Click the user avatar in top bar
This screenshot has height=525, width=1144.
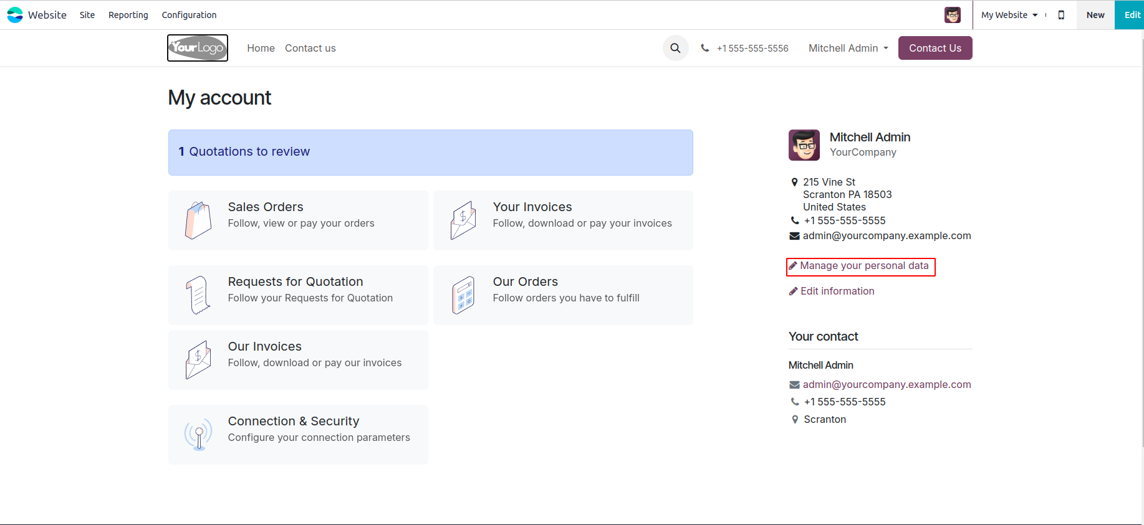tap(952, 15)
